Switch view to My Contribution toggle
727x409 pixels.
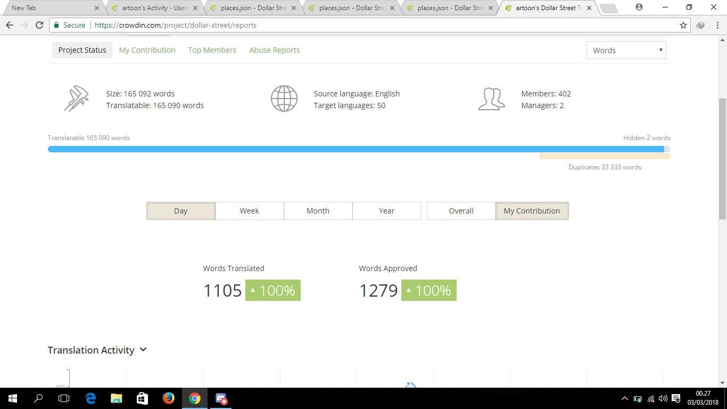(x=532, y=211)
